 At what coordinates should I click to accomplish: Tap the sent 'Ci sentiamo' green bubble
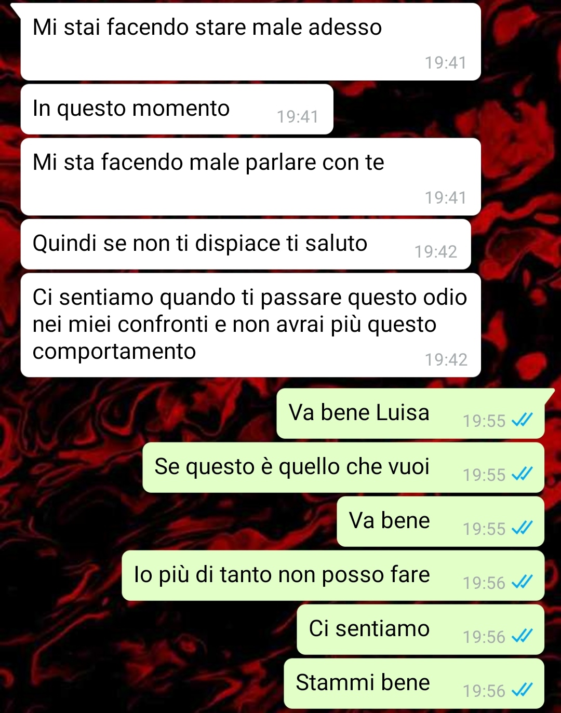pyautogui.click(x=420, y=629)
